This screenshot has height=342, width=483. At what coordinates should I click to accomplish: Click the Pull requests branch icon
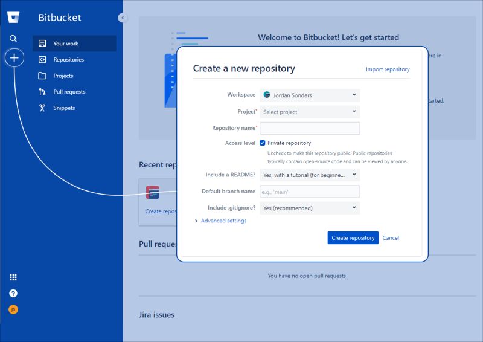coord(42,92)
